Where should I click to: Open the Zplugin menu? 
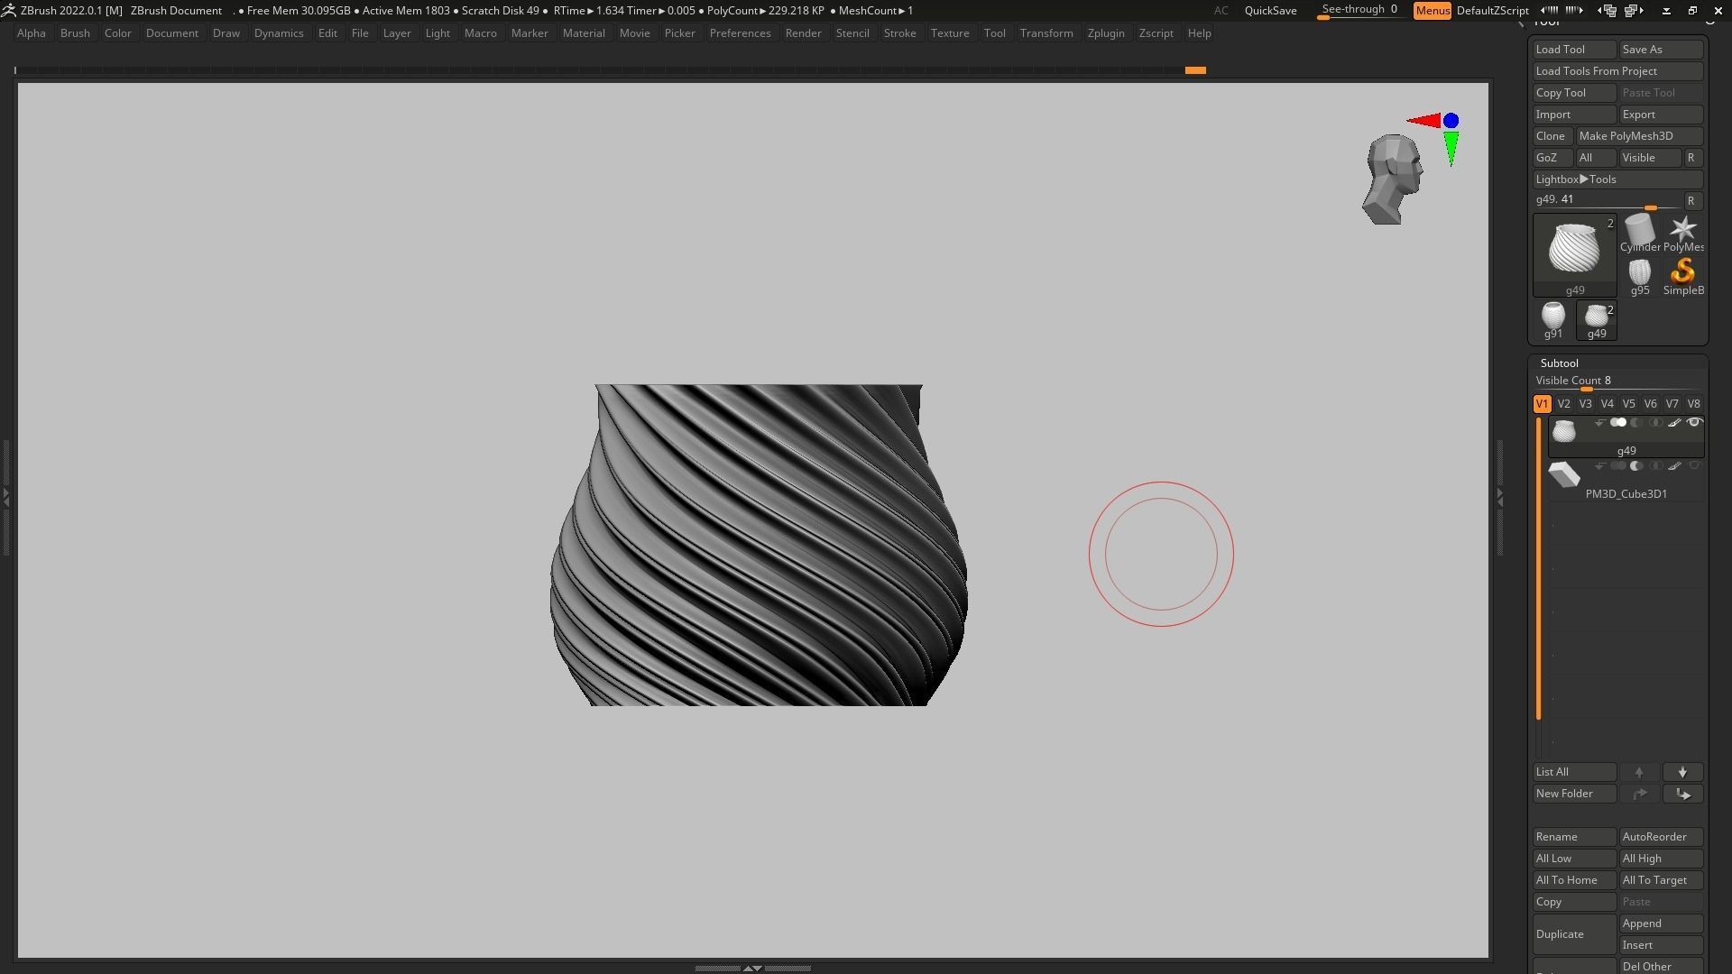(x=1105, y=33)
